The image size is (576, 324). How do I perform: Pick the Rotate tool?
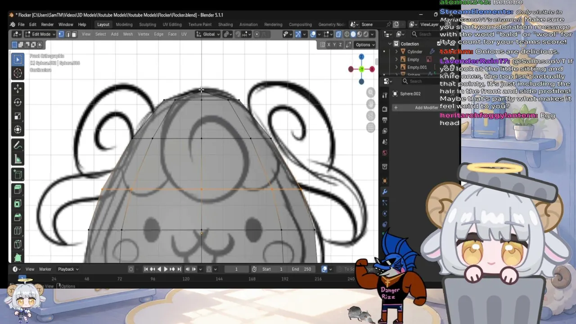(x=18, y=102)
